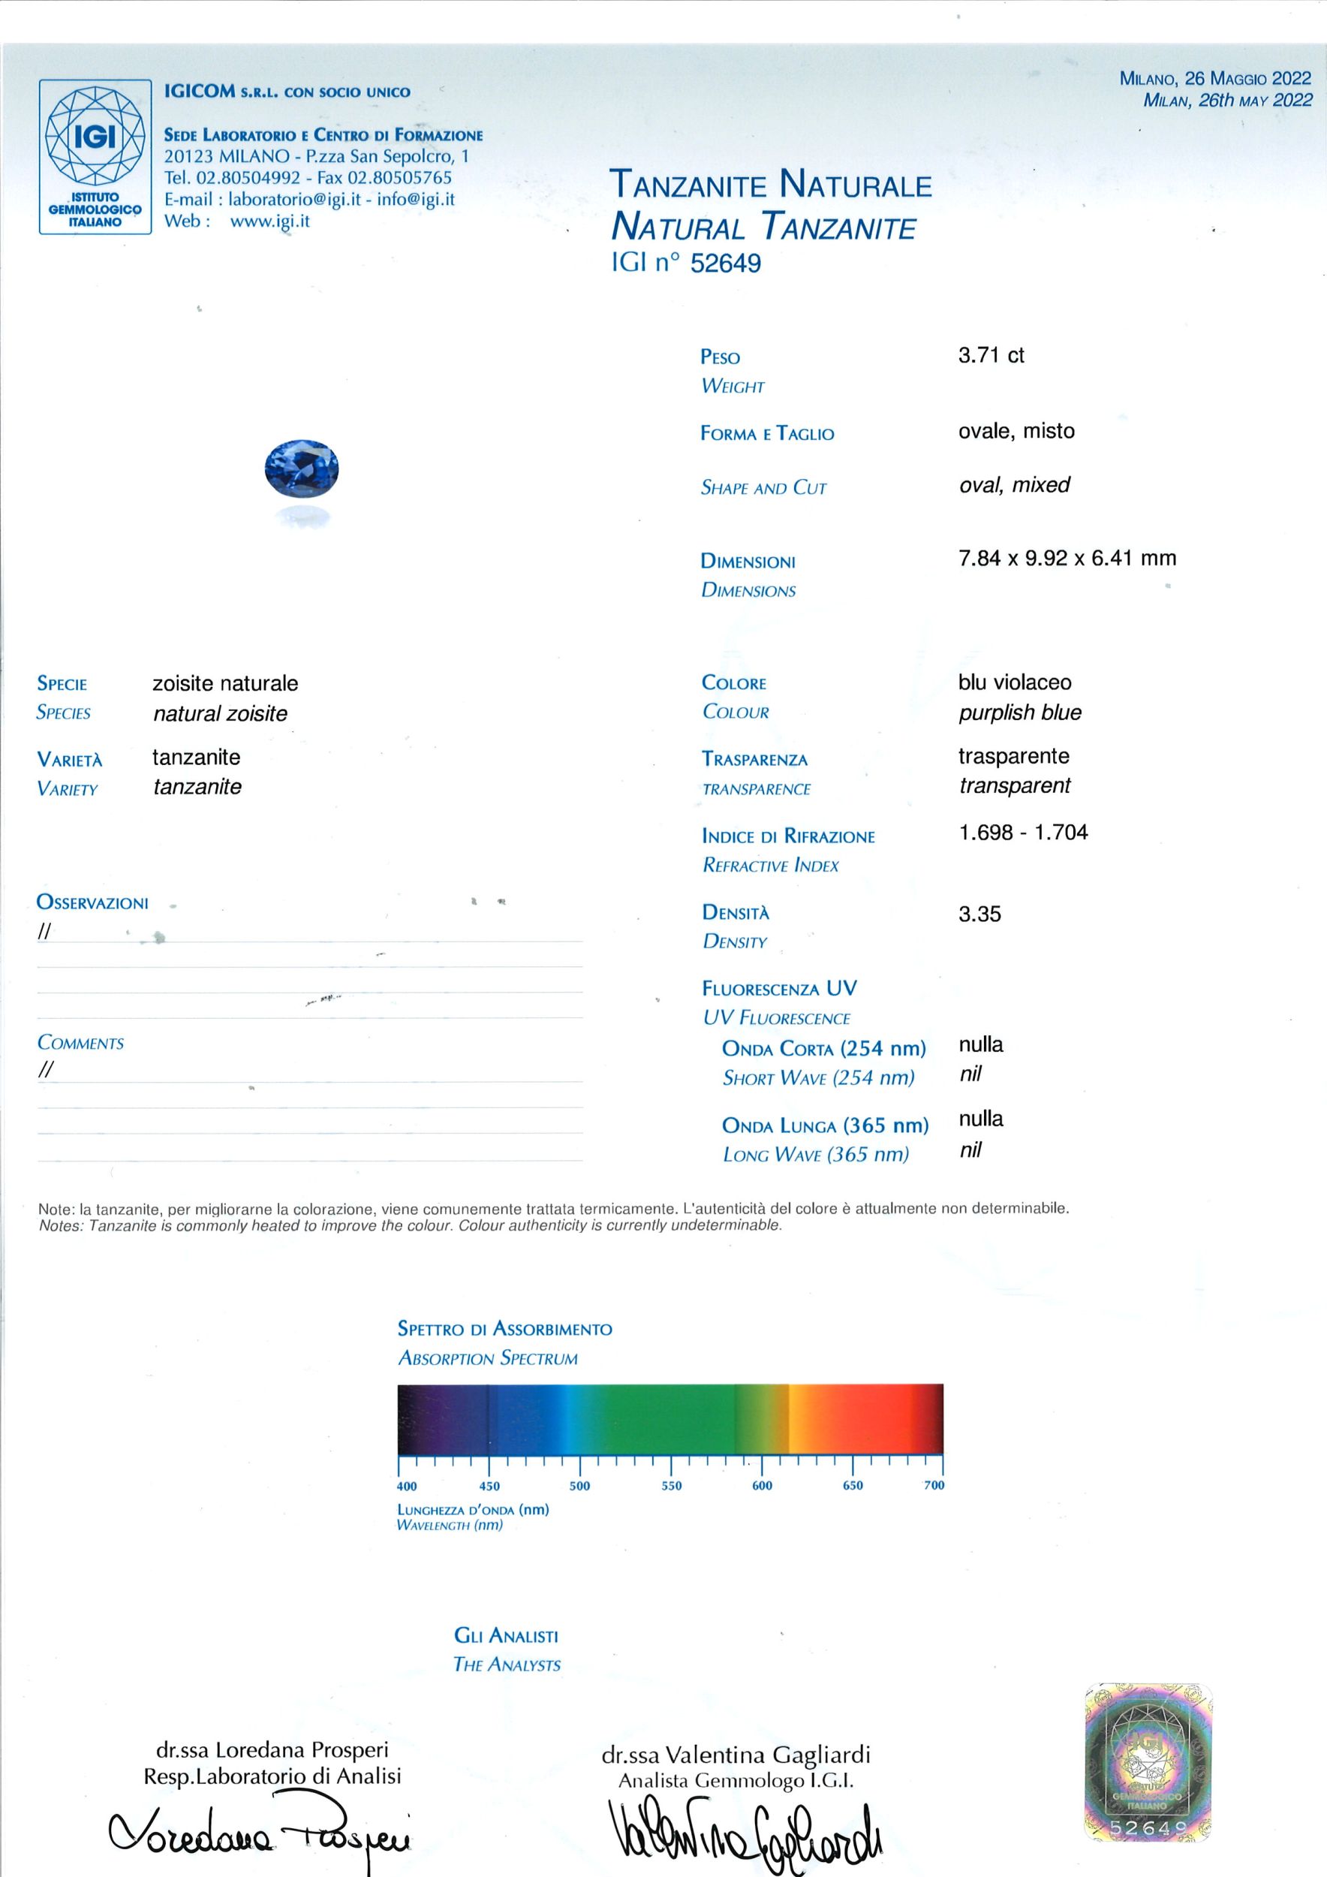Image resolution: width=1327 pixels, height=1877 pixels.
Task: Click the 7.84 x 9.92 x 6.41 mm dimensions
Action: pos(1067,559)
